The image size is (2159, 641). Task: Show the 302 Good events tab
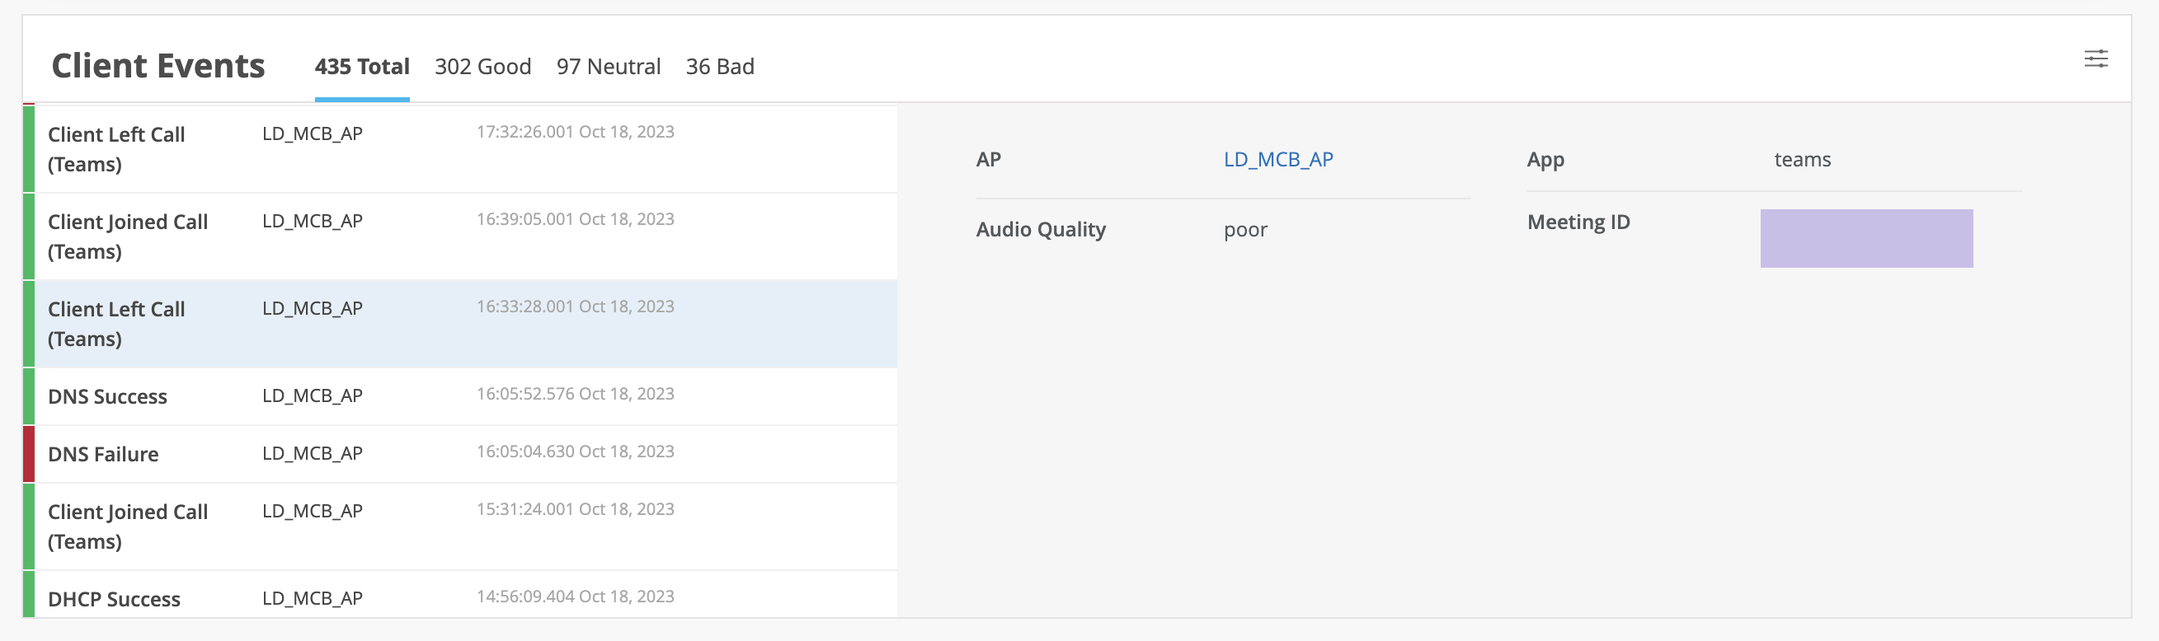482,67
